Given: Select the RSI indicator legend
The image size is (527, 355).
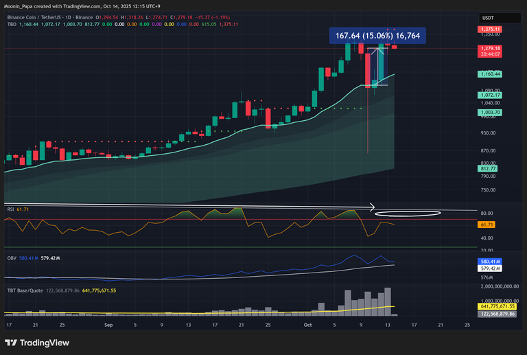Looking at the screenshot, I should pyautogui.click(x=10, y=208).
